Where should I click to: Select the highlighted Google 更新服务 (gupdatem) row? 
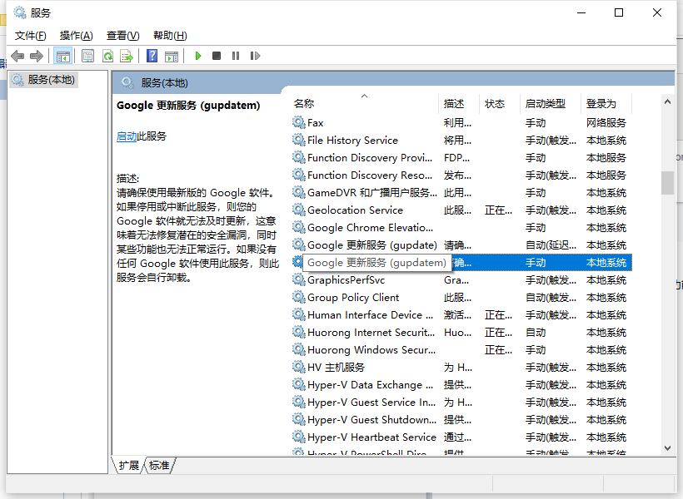[461, 262]
